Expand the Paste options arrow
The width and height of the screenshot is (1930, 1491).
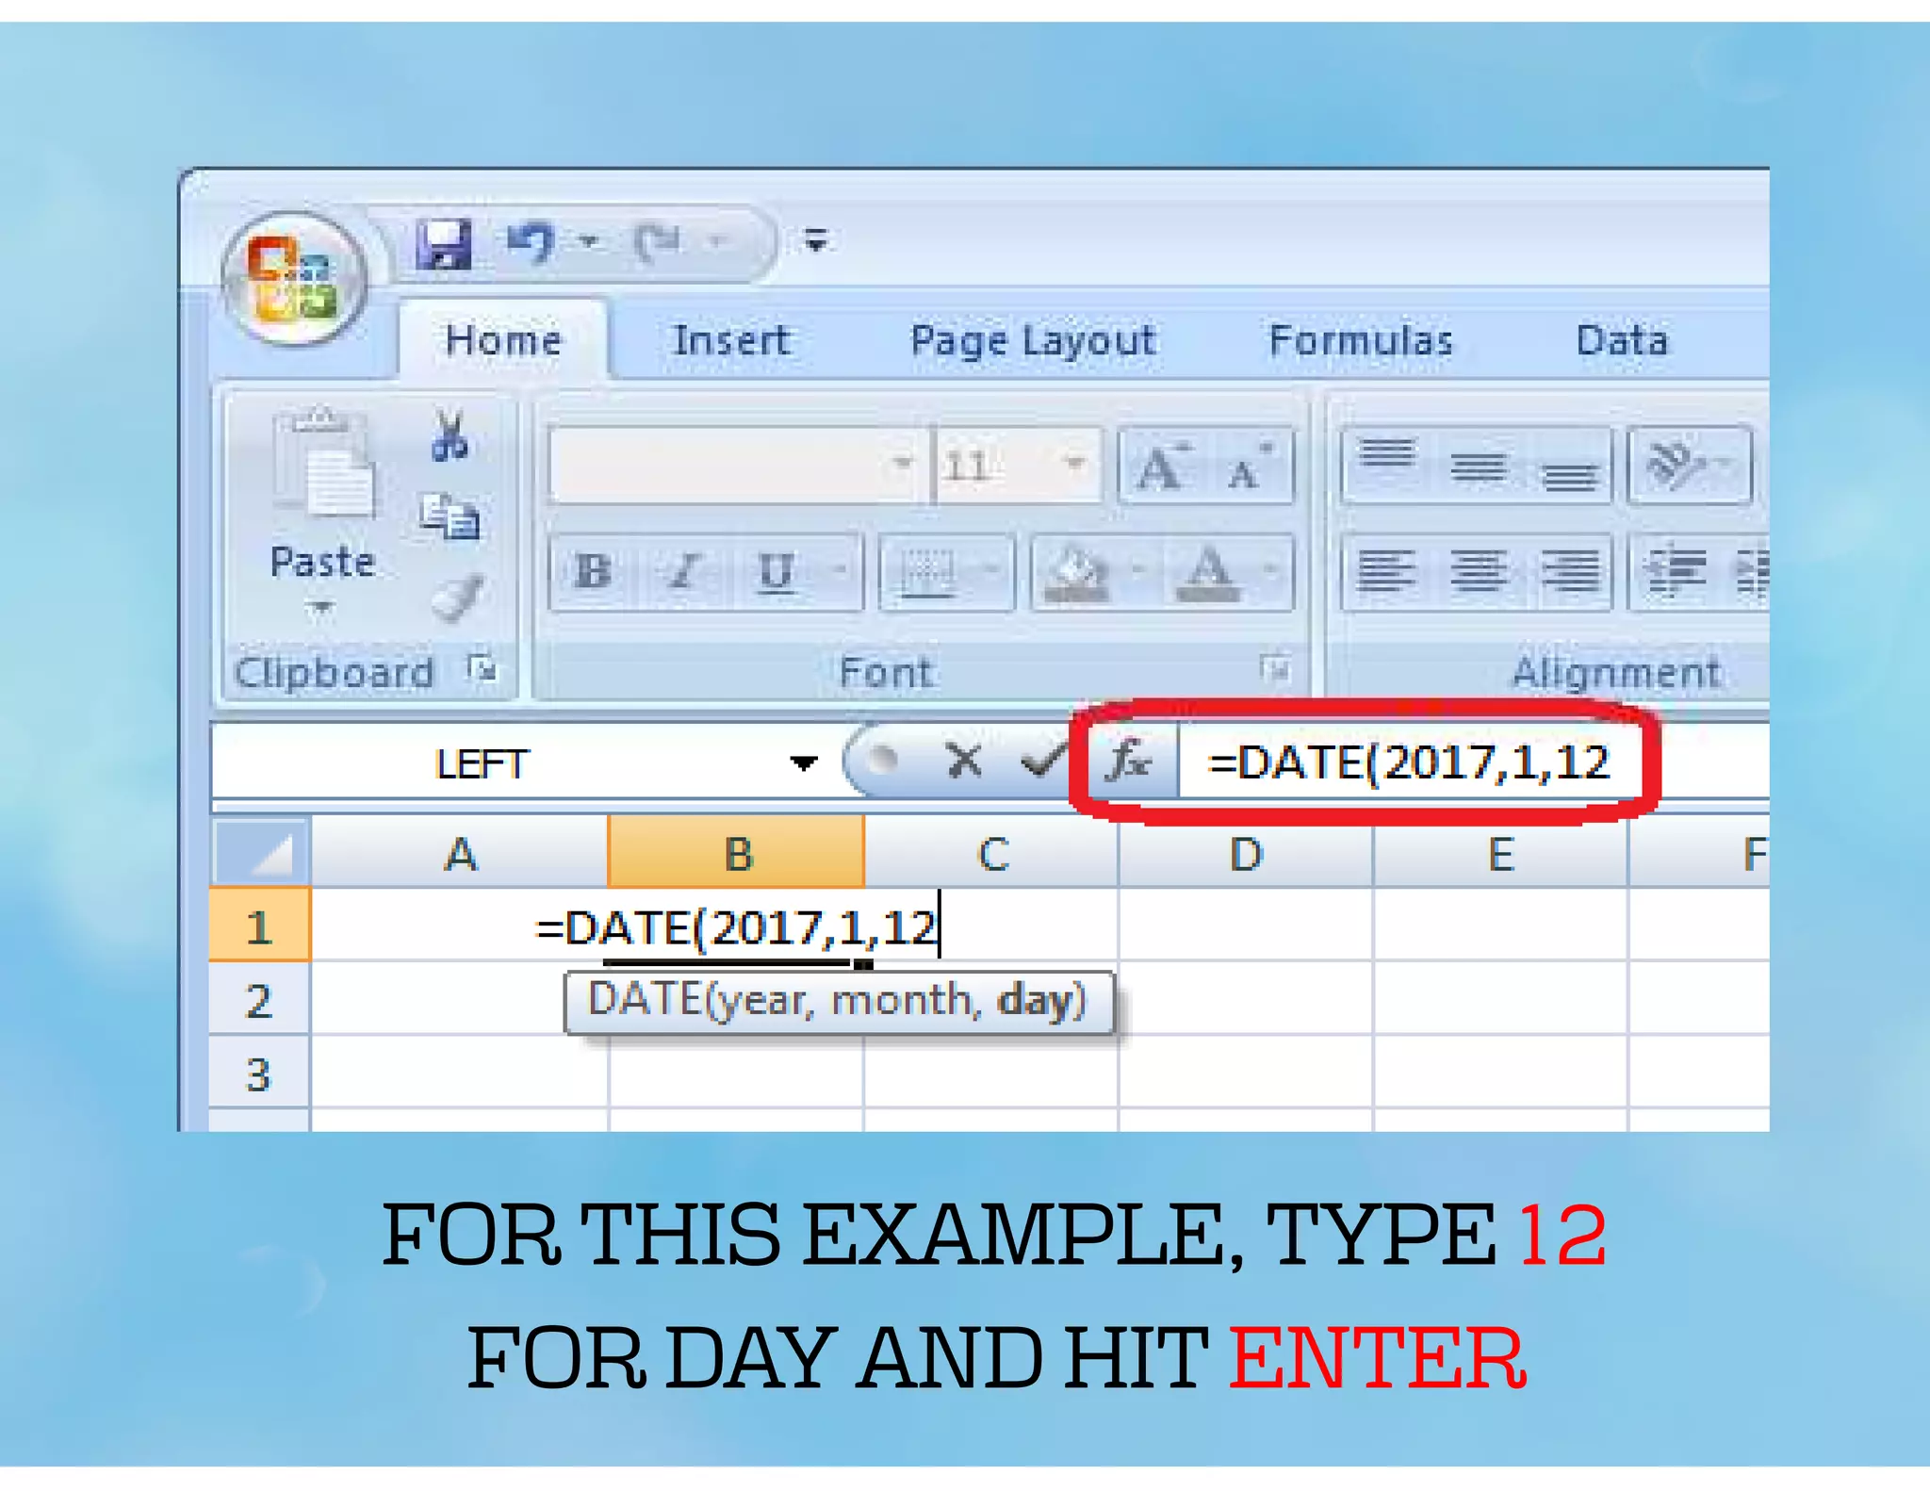(x=320, y=608)
